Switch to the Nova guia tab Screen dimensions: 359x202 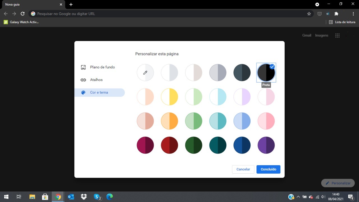[x=33, y=4]
